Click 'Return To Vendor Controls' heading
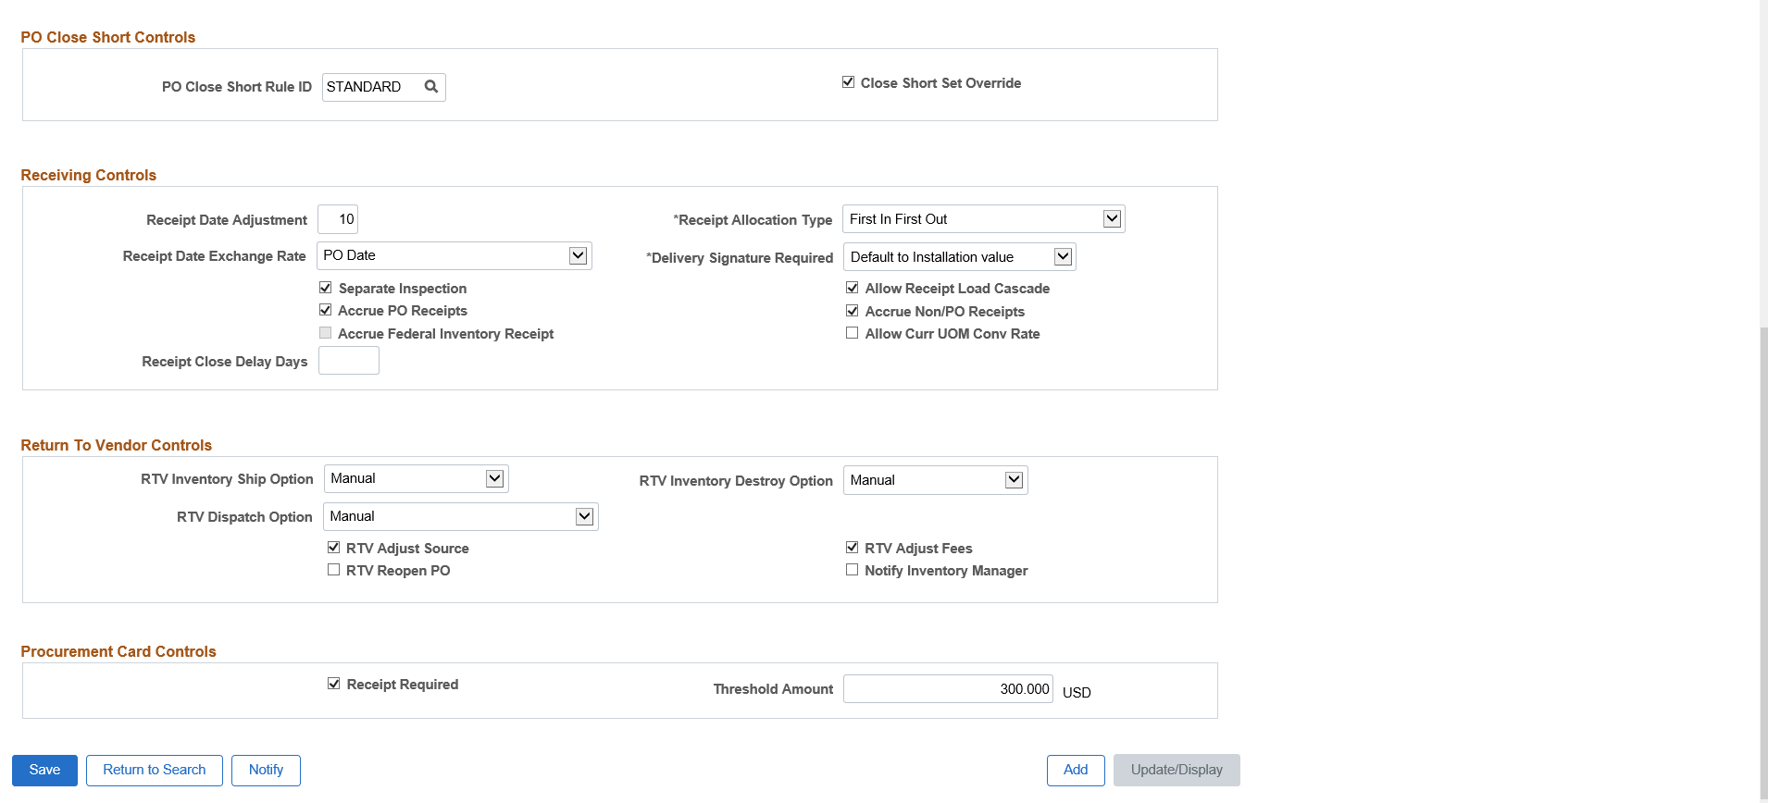The width and height of the screenshot is (1768, 803). click(x=117, y=445)
